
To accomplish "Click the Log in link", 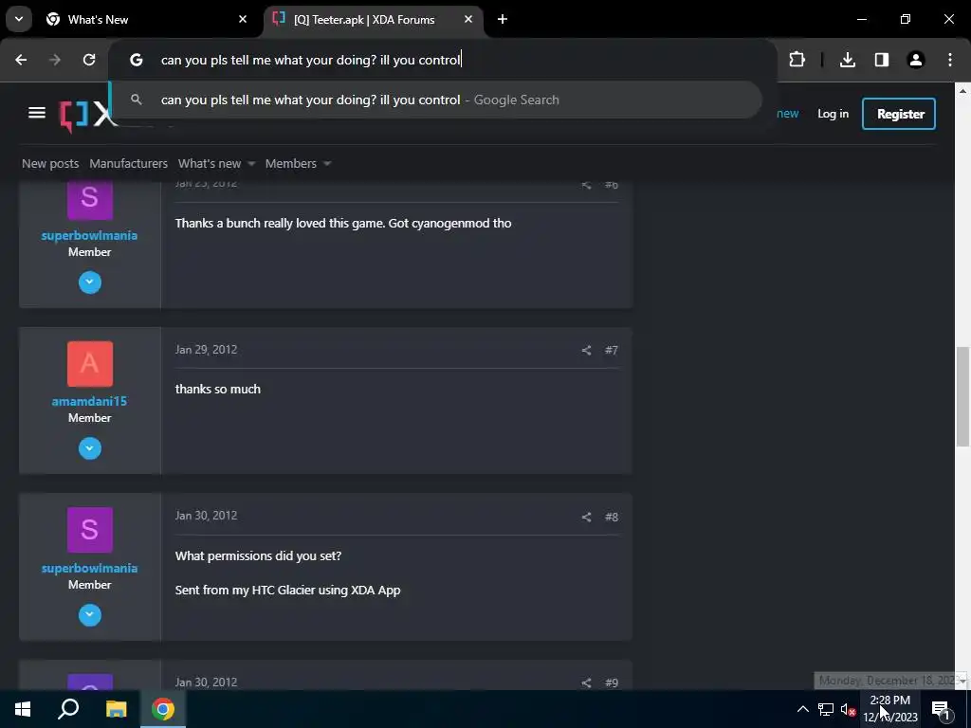I will pos(833,114).
